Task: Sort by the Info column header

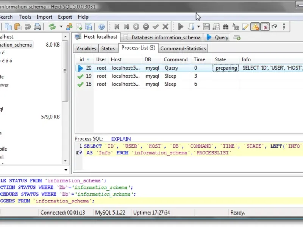Action: (x=271, y=59)
